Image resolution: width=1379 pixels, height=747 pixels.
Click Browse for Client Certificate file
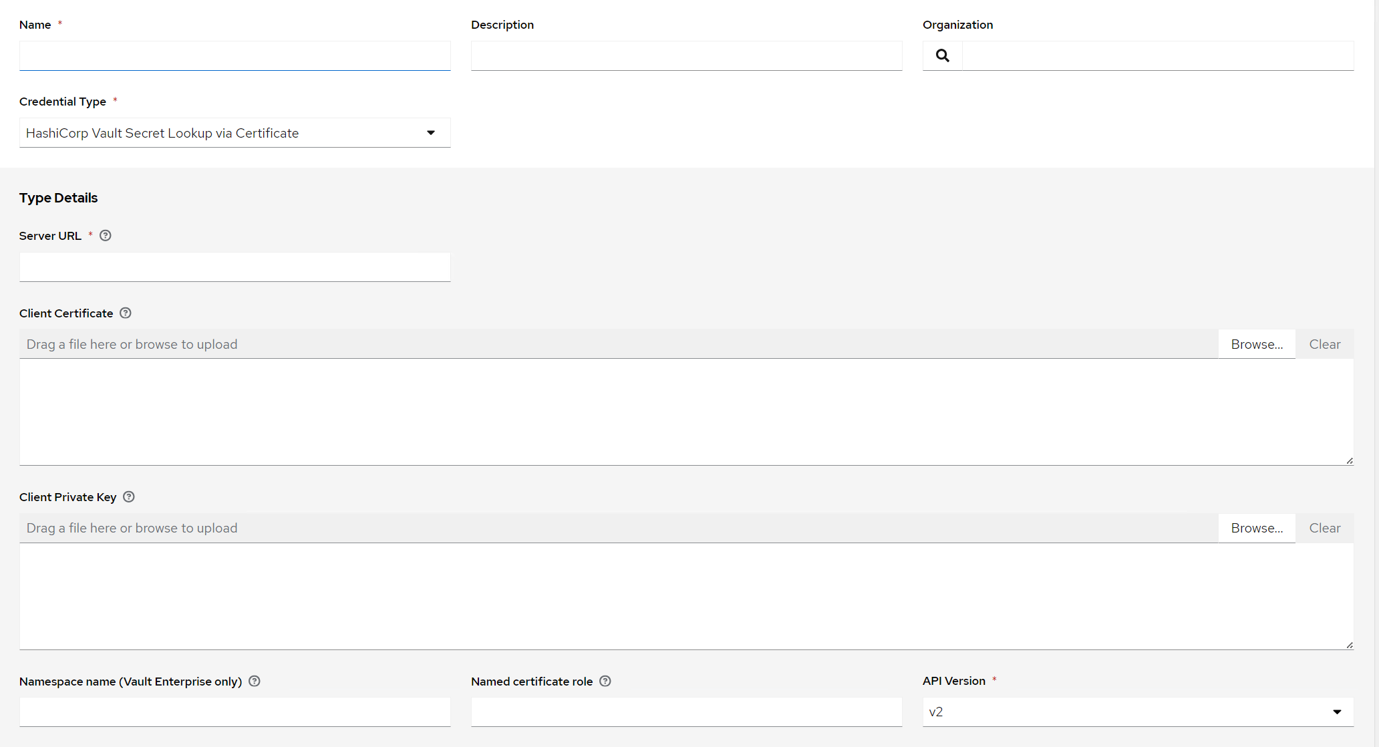[x=1256, y=344]
